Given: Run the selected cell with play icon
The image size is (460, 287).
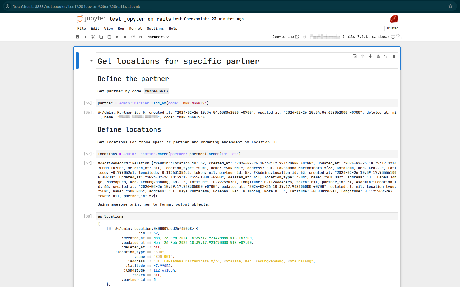Looking at the screenshot, I should point(117,37).
